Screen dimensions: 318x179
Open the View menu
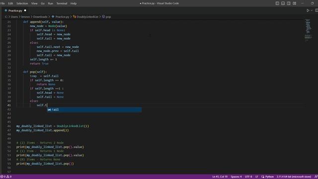point(34,3)
